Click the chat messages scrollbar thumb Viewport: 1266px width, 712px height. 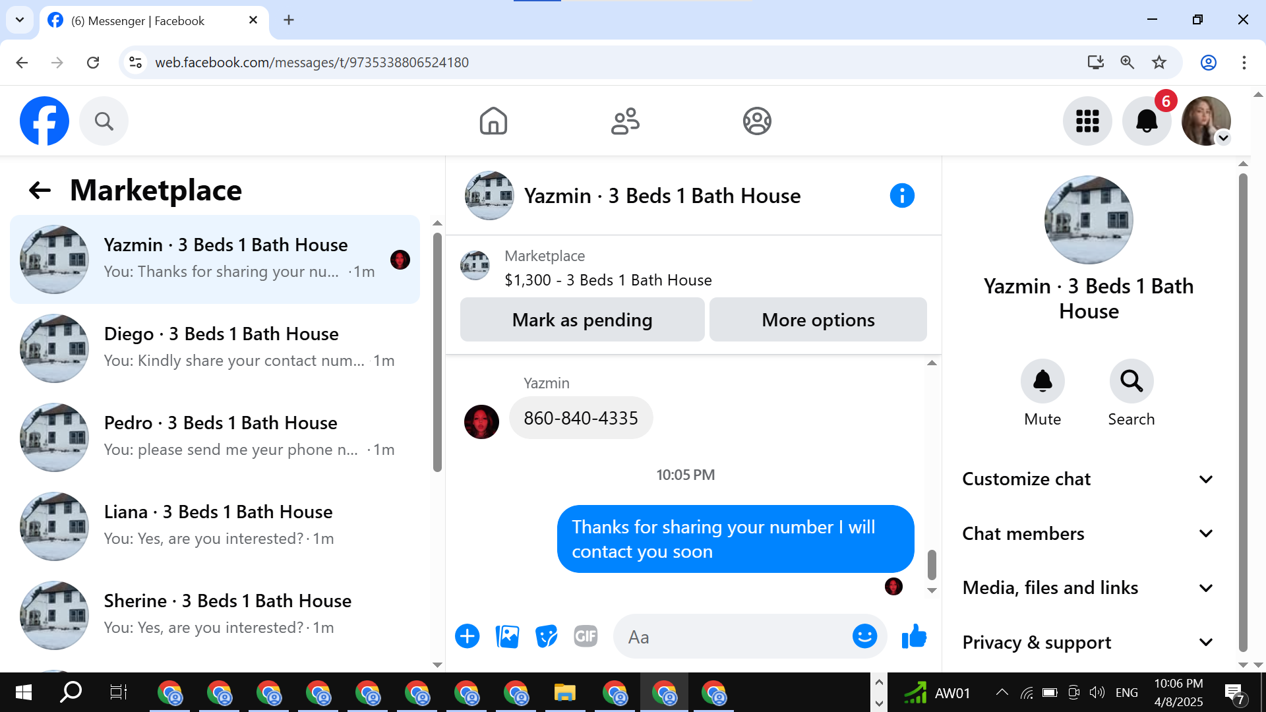[932, 565]
